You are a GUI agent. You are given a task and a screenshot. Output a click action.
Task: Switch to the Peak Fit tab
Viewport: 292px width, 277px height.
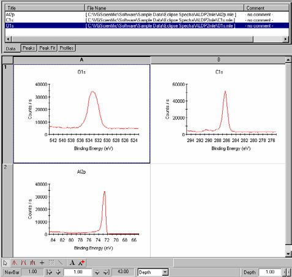point(47,48)
